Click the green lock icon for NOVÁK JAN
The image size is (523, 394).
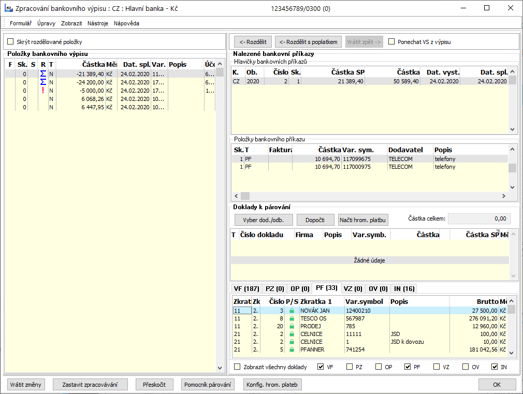292,311
